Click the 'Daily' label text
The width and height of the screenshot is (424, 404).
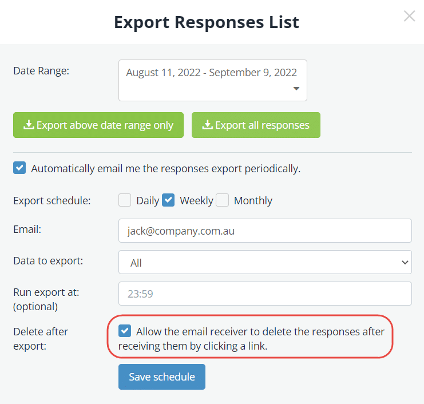(148, 201)
